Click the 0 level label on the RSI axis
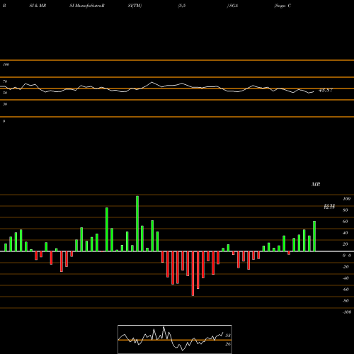354x354 pixels. tap(4, 121)
